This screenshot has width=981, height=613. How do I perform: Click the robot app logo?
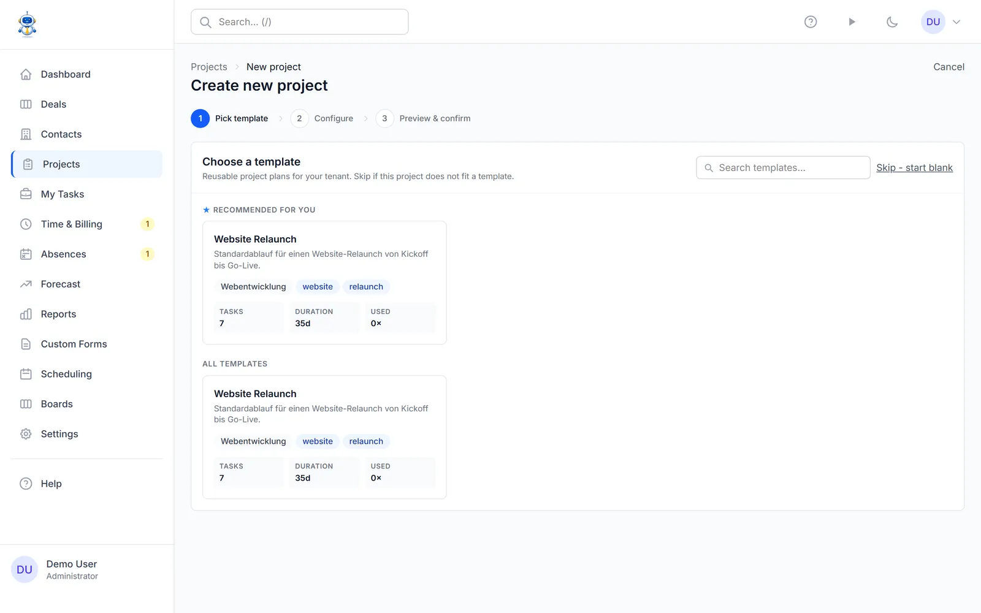[x=27, y=25]
